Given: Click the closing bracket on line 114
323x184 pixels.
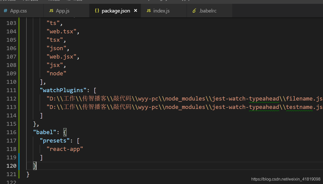Looking at the screenshot, I should pos(41,115).
